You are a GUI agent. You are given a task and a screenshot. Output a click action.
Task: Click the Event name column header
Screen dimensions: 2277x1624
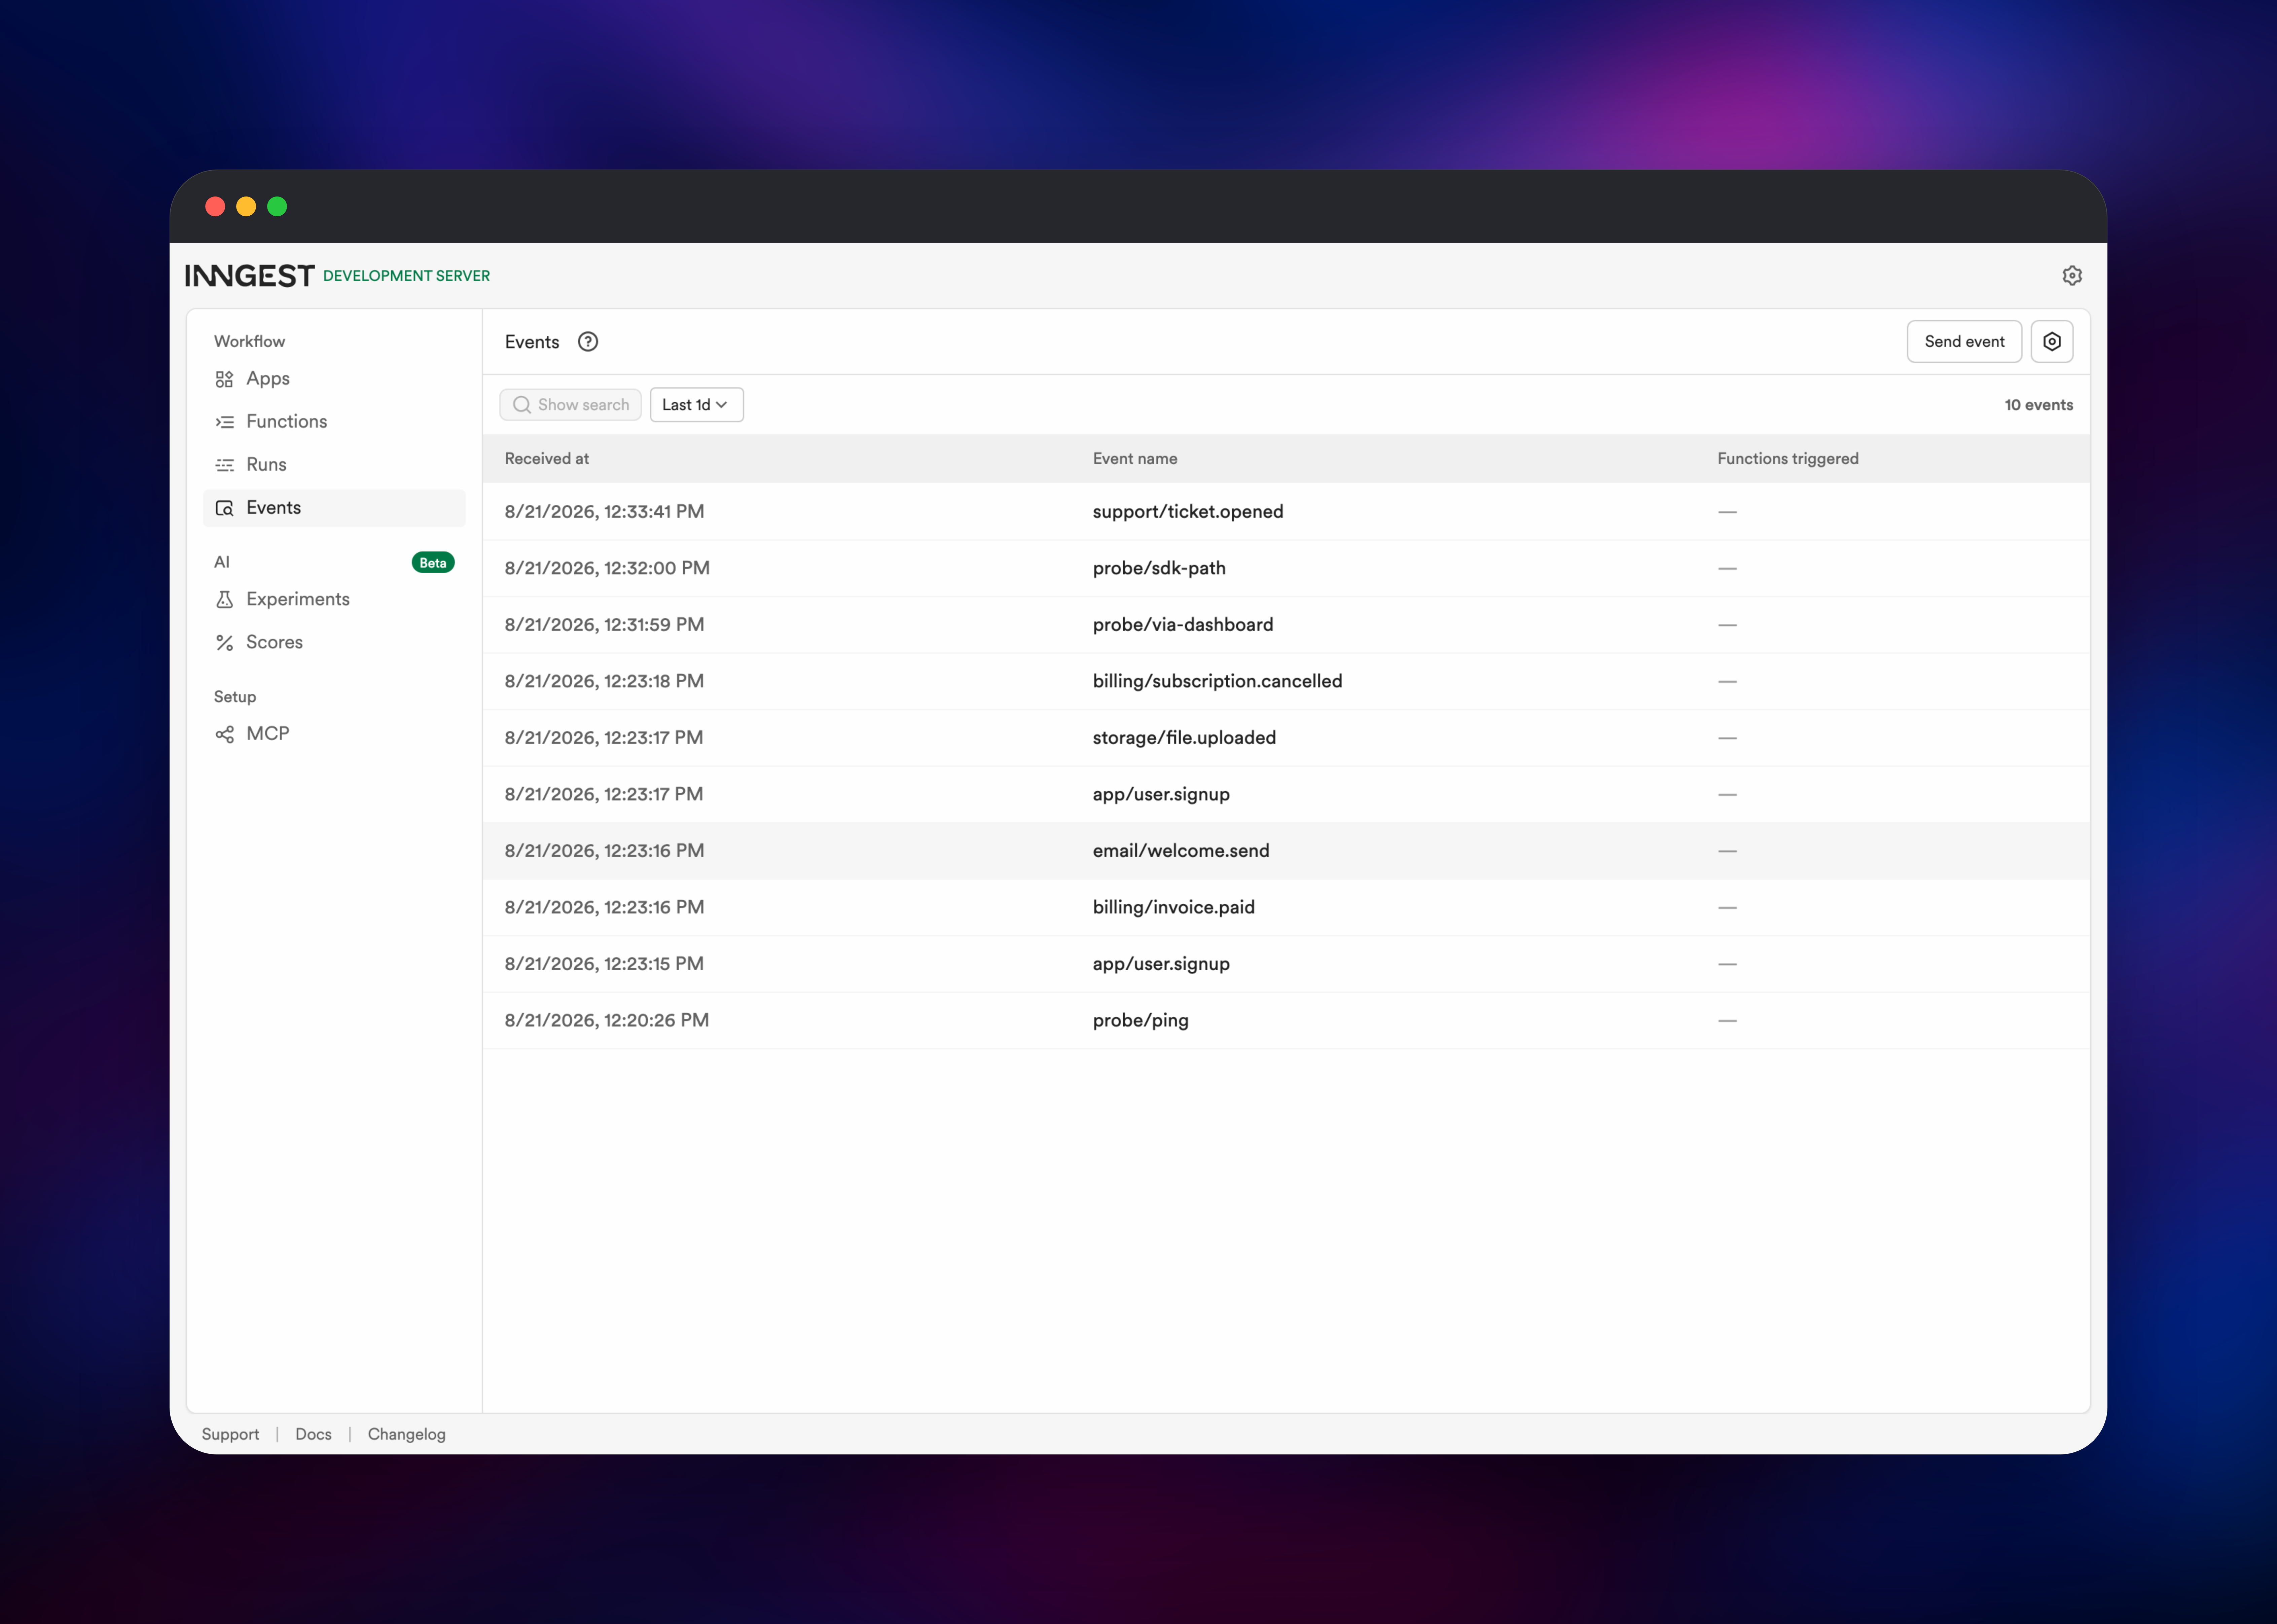pyautogui.click(x=1135, y=459)
